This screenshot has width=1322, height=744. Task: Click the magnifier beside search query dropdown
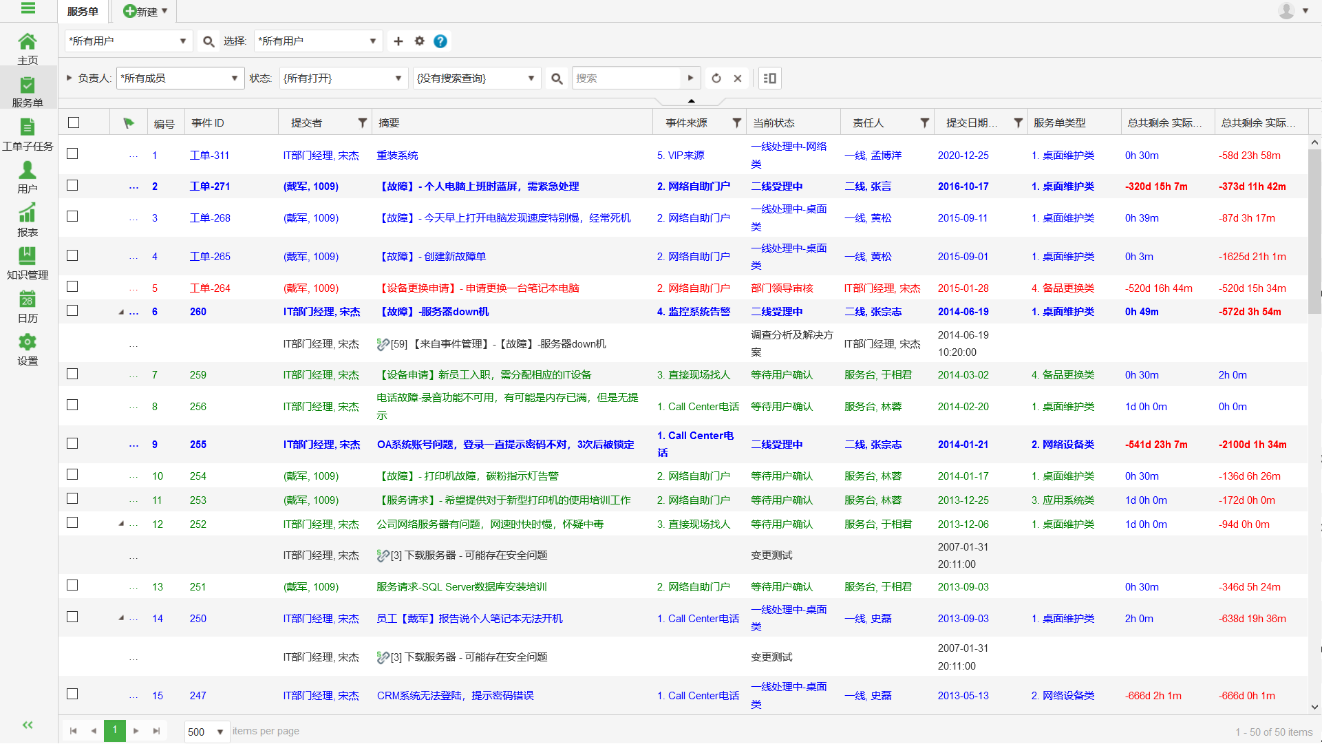(x=557, y=78)
